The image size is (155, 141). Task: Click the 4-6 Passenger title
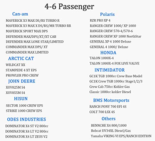pyautogui.click(x=69, y=7)
